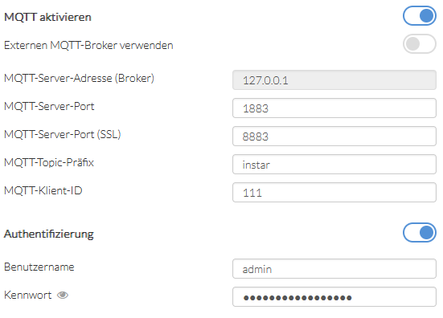
Task: Reveal the password with the eye icon
Action: [x=63, y=296]
